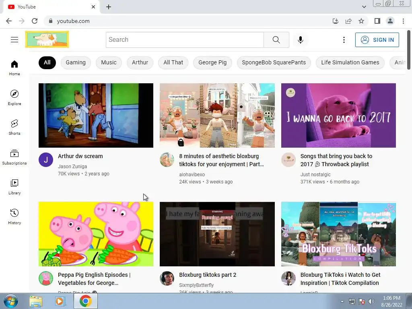Toggle the browser side panel
This screenshot has height=309, width=412.
(377, 21)
